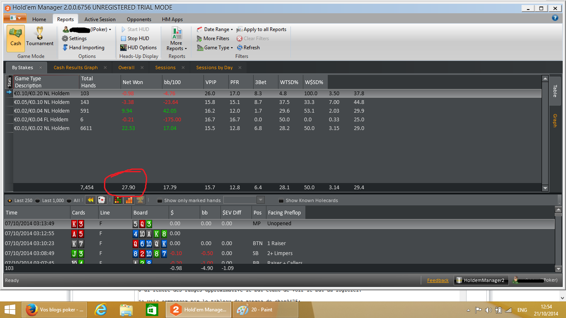
Task: Open the More Filters dialog
Action: tap(213, 39)
